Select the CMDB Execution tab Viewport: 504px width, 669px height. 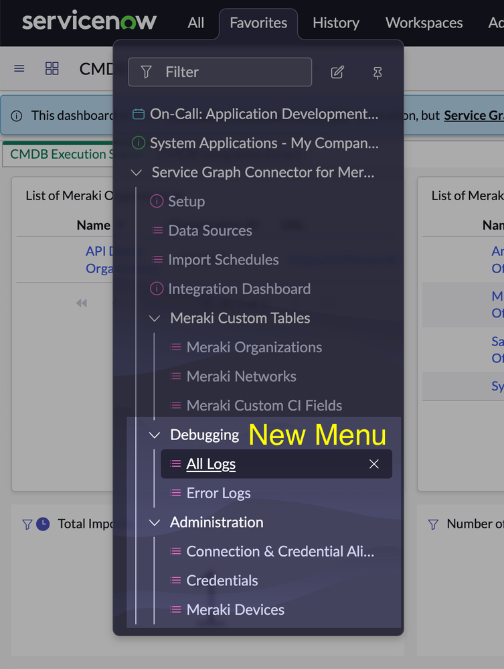coord(62,154)
